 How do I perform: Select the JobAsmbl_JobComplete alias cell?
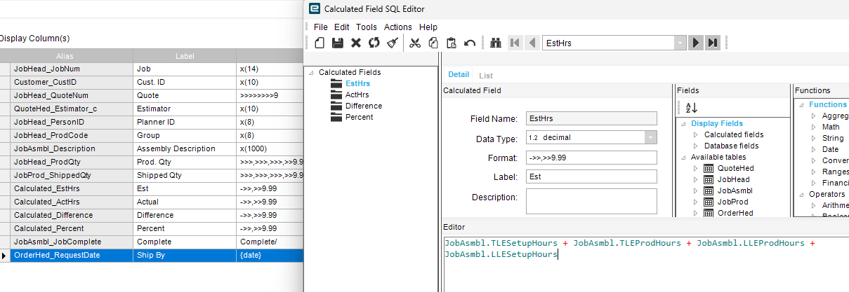pos(72,242)
